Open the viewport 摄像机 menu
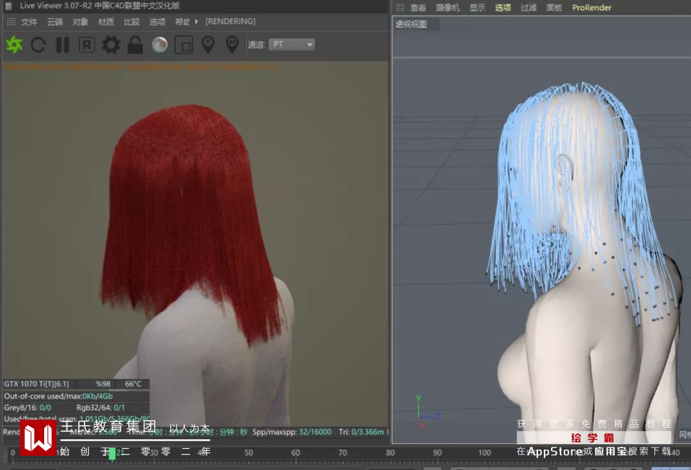691x470 pixels. click(x=448, y=8)
